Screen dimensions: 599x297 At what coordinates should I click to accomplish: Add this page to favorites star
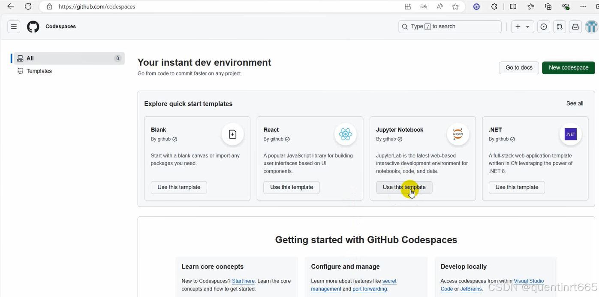coord(455,6)
